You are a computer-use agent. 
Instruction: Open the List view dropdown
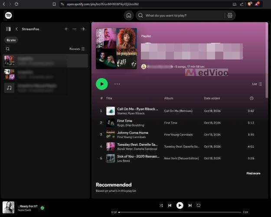coord(257,84)
